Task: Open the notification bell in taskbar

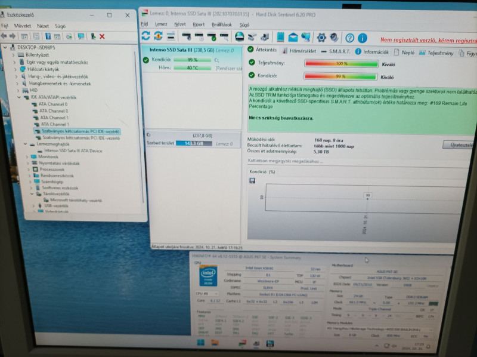Action: tap(428, 347)
